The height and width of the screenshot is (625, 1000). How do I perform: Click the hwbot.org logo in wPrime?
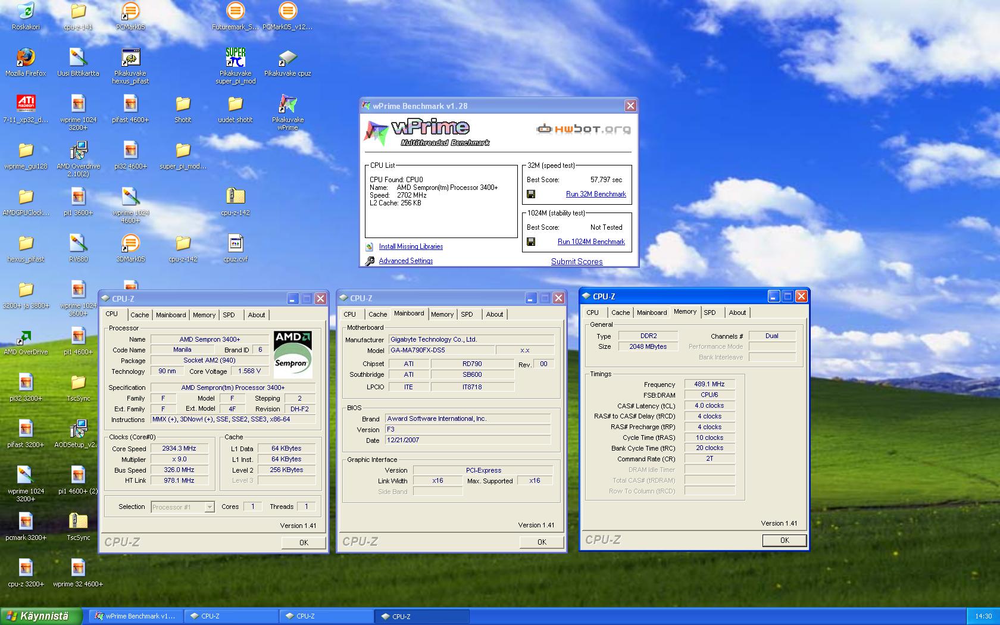click(583, 129)
